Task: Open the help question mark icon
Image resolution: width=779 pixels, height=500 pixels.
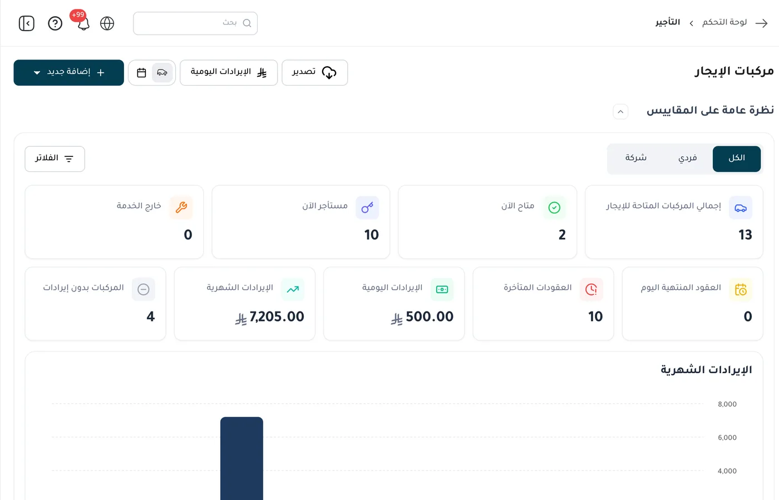Action: tap(55, 23)
